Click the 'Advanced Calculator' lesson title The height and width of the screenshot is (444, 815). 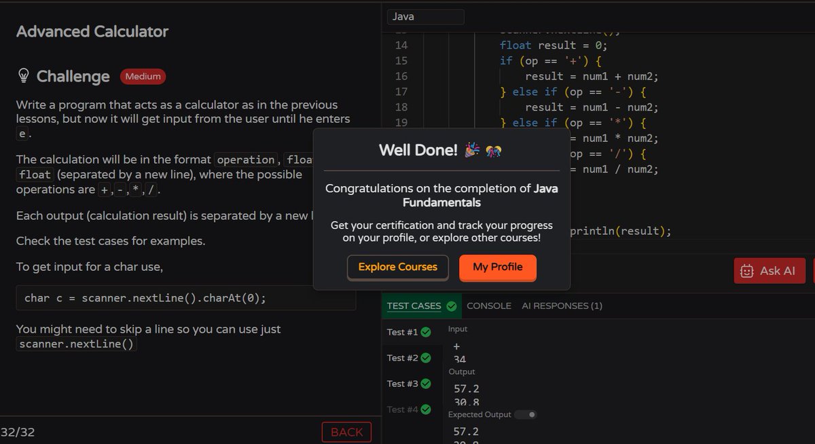92,31
